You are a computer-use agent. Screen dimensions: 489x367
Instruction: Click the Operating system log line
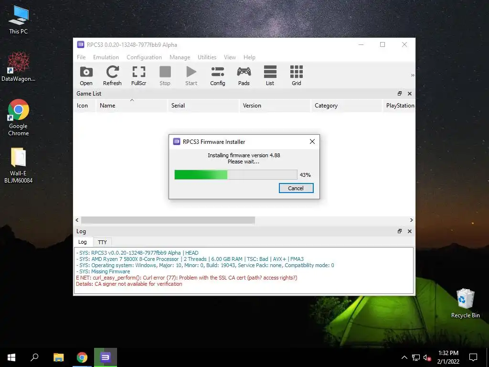tap(205, 265)
